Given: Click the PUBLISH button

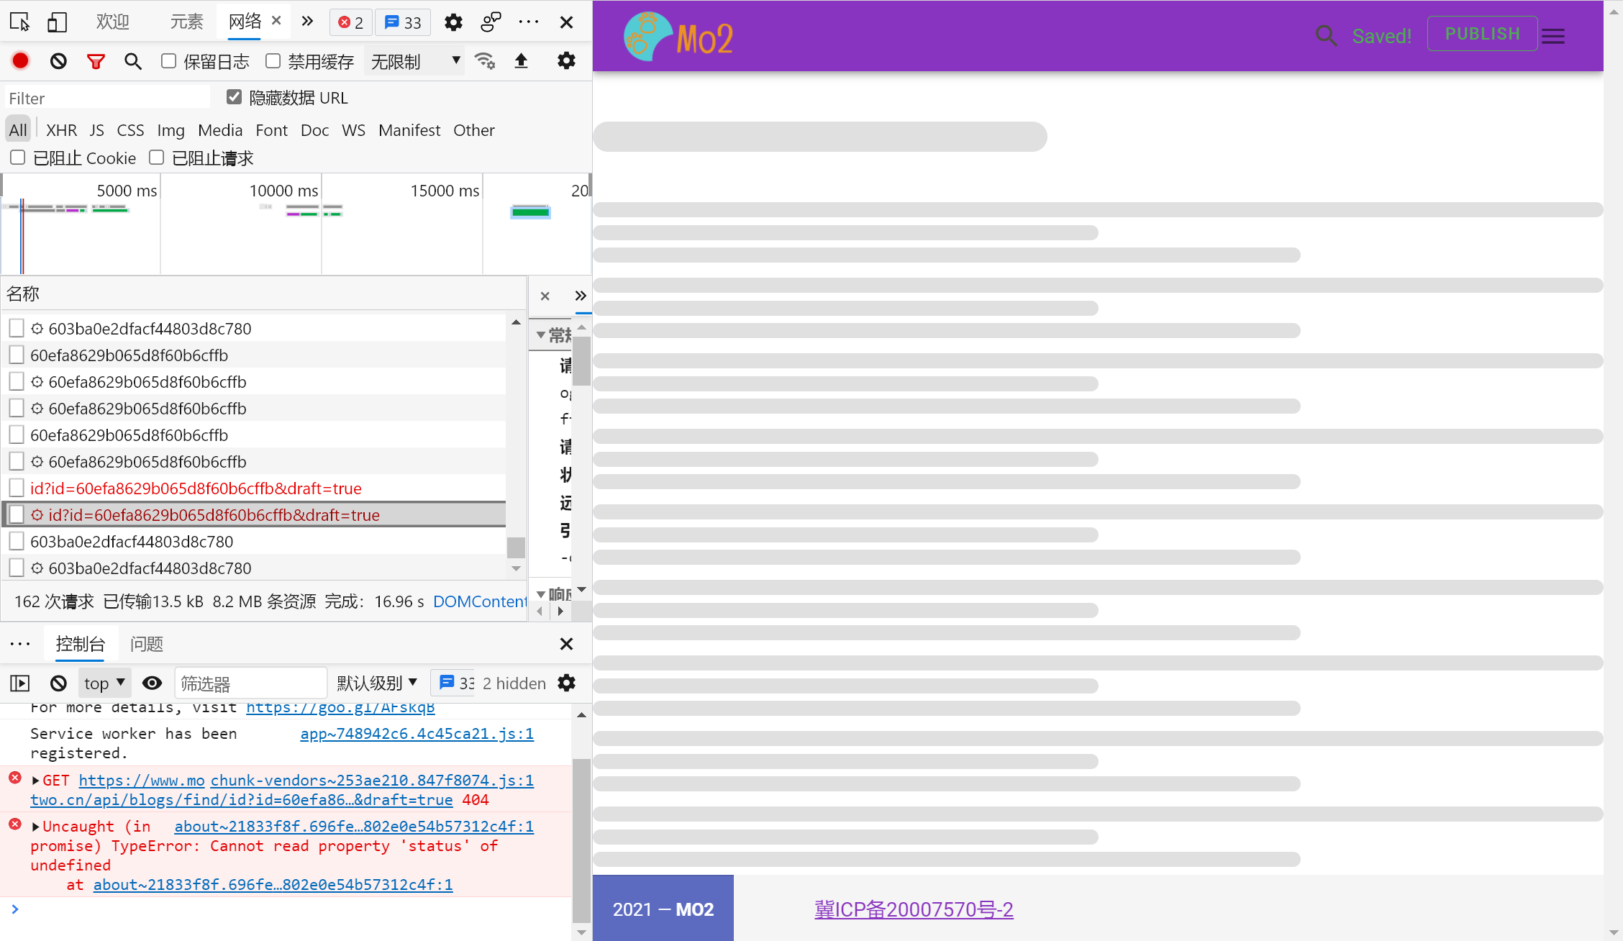Looking at the screenshot, I should coord(1482,34).
